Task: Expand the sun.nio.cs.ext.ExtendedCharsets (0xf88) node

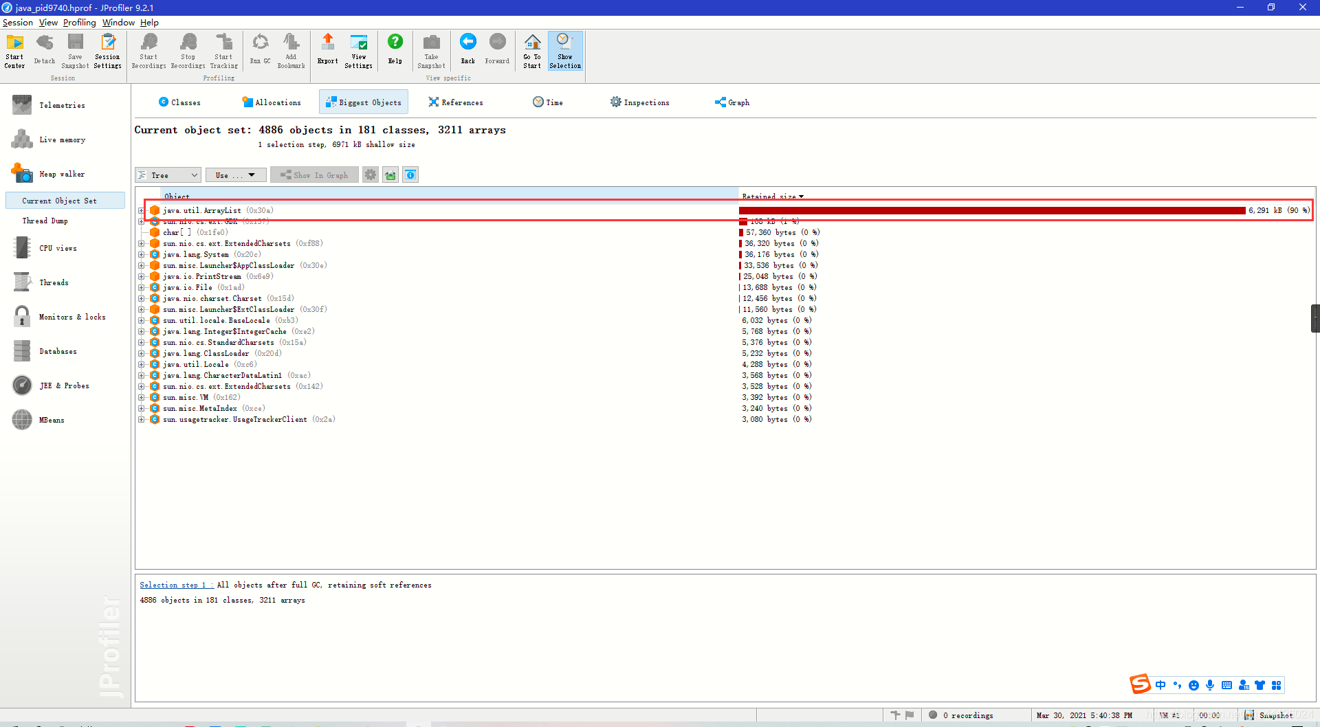Action: (x=141, y=244)
